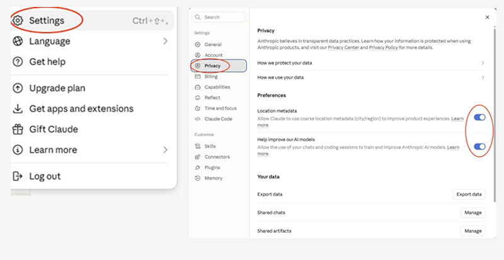Expand the Learn more submenu chevron
This screenshot has height=260, width=504.
165,150
